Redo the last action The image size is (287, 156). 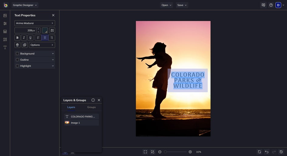pyautogui.click(x=274, y=152)
